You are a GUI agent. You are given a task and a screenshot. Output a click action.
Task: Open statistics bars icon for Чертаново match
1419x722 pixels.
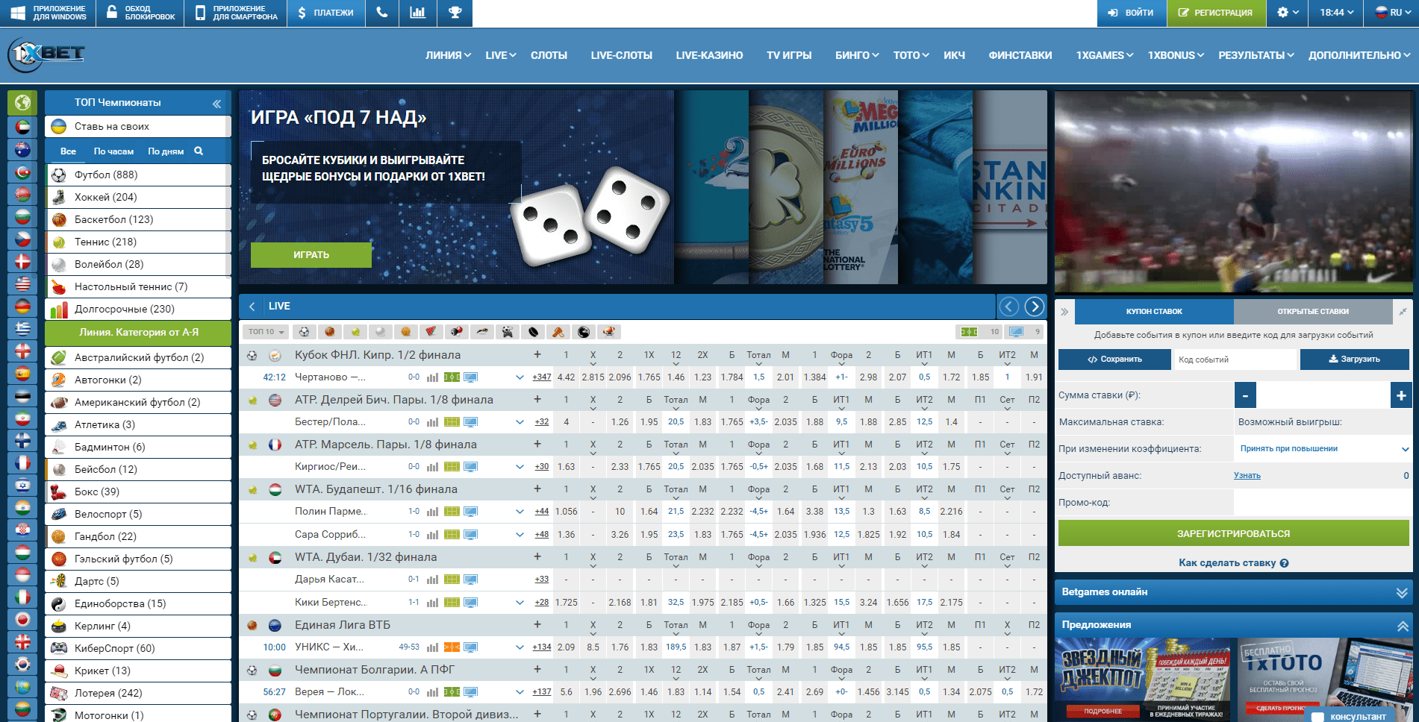tap(432, 377)
